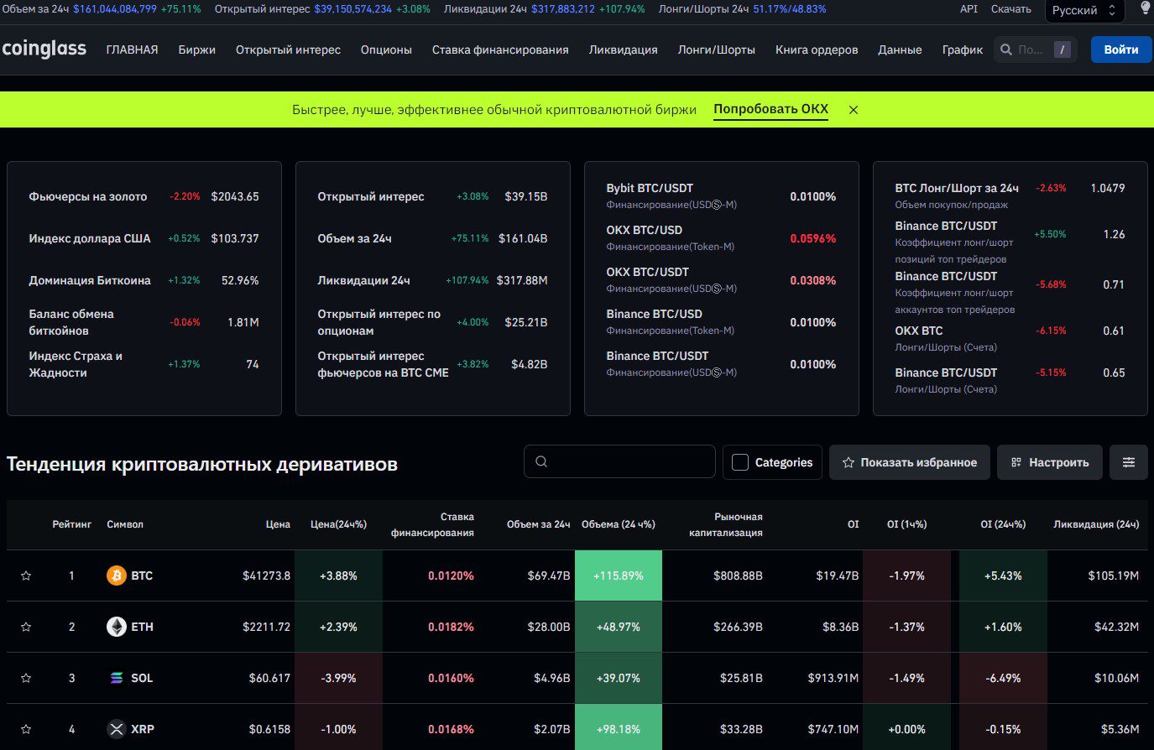Open the Опционы menu
1154x750 pixels.
click(386, 49)
